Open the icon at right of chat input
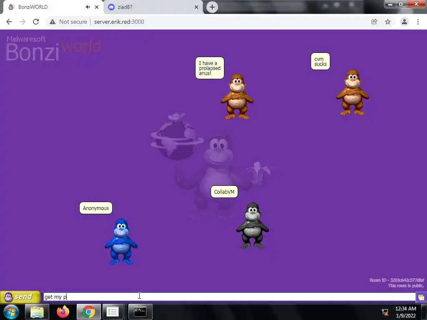 tap(421, 297)
